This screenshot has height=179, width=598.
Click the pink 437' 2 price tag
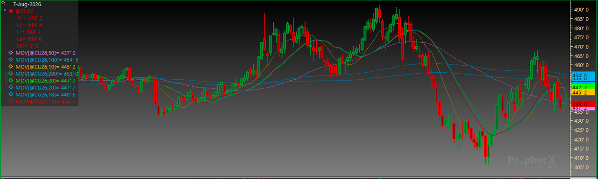point(584,108)
